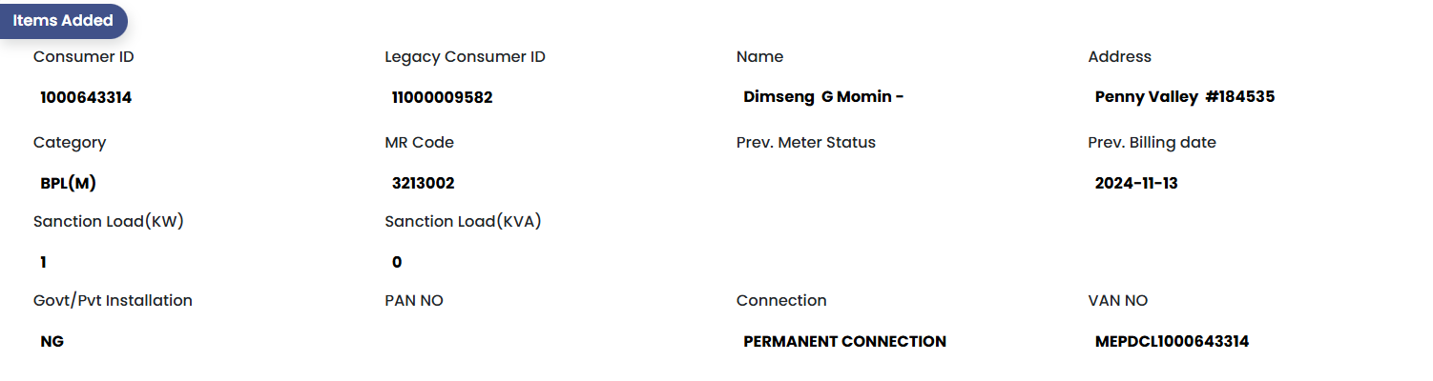Screen dimensions: 1433x381
Task: Click the Prev. Billing date label
Action: (x=1152, y=143)
